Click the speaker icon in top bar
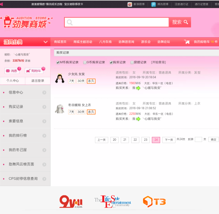Screen dimensions: 219x214 (x=1, y=4)
